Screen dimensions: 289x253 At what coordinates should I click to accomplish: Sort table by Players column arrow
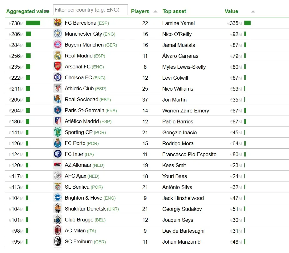click(x=155, y=12)
